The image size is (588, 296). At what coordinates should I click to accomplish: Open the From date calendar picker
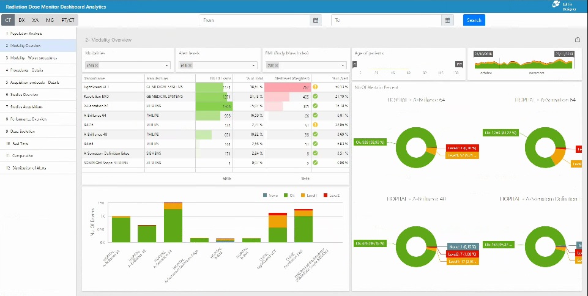316,20
